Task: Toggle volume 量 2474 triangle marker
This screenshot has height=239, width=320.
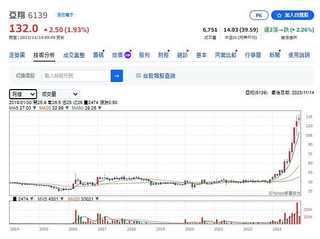Action: (x=32, y=199)
